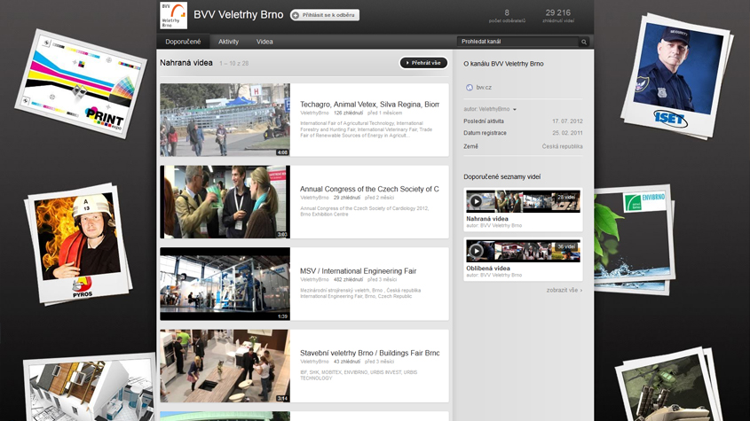
Task: Click the MSV Engineering Fair video thumbnail
Action: pos(225,284)
